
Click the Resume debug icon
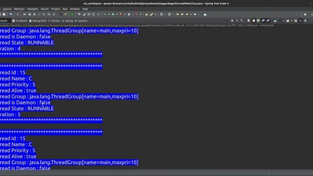pyautogui.click(x=24, y=14)
